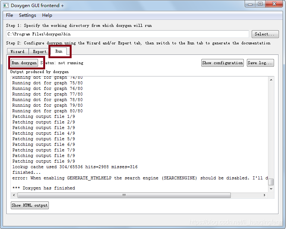Click the '*** Doxygen has finished' line
Image resolution: width=286 pixels, height=229 pixels.
click(44, 188)
